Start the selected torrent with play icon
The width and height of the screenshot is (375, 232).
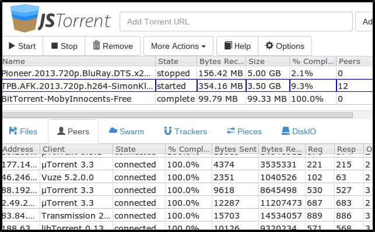coord(22,46)
